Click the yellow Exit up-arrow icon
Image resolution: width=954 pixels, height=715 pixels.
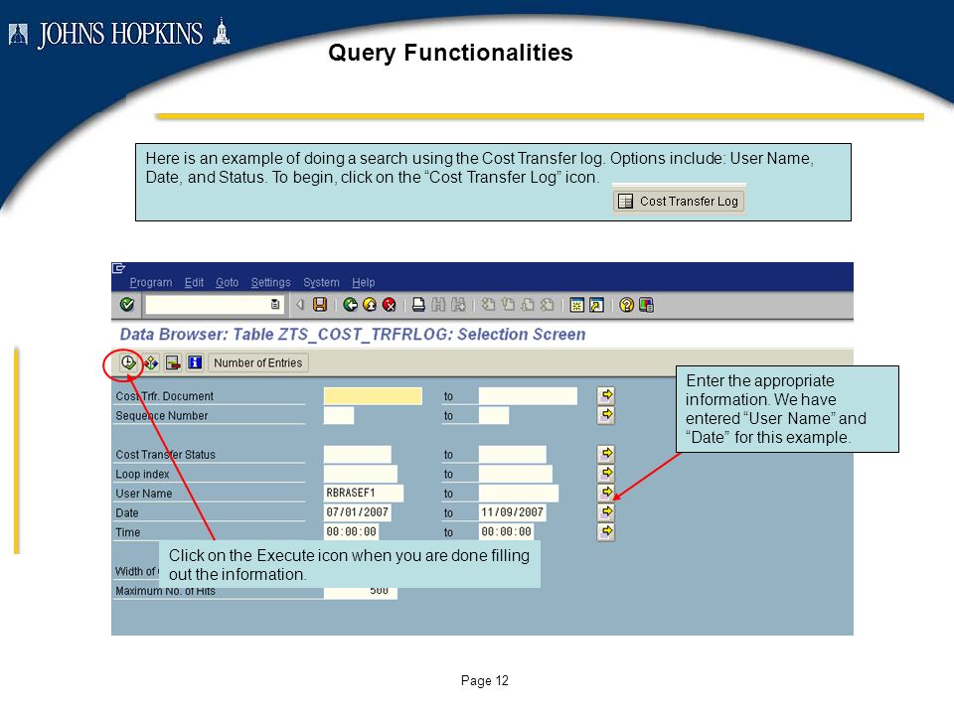point(370,305)
